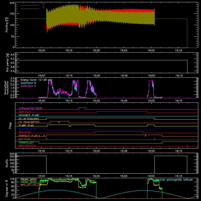Click the ATTENUATOR_STATE flag label
This screenshot has height=201, width=201.
(30, 109)
